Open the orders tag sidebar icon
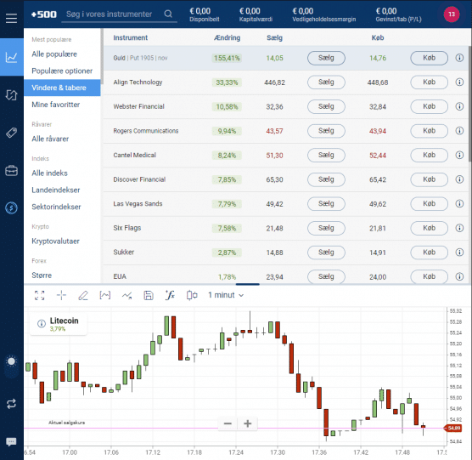The width and height of the screenshot is (472, 460). point(11,133)
